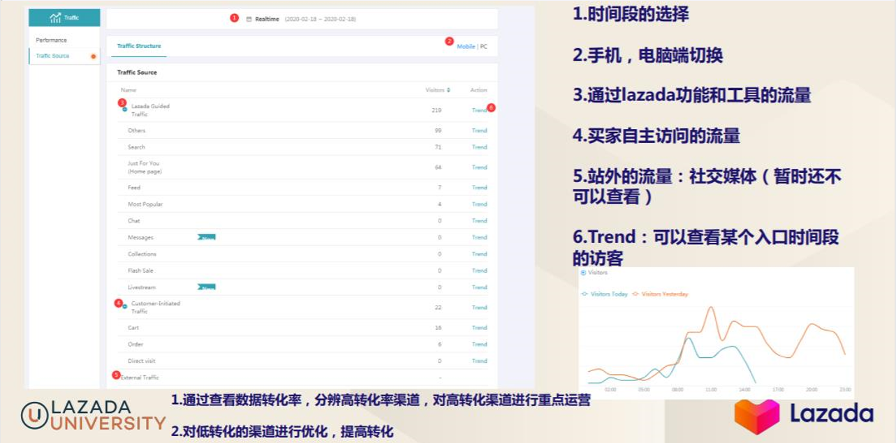Open Trend for Customer-Initiated Traffic

(479, 308)
